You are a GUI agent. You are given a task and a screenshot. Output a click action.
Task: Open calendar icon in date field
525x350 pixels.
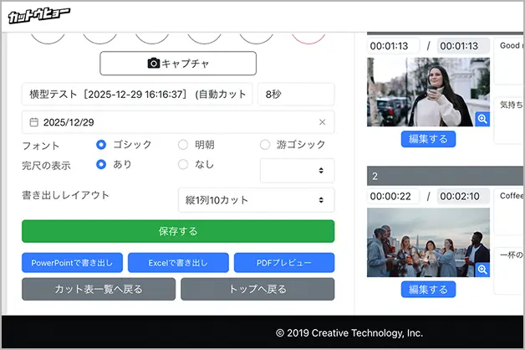[x=33, y=122]
